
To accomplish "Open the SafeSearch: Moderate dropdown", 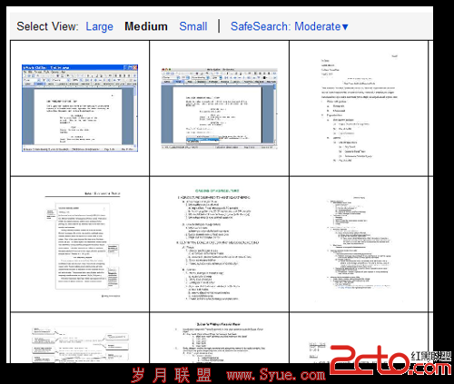I will 289,26.
